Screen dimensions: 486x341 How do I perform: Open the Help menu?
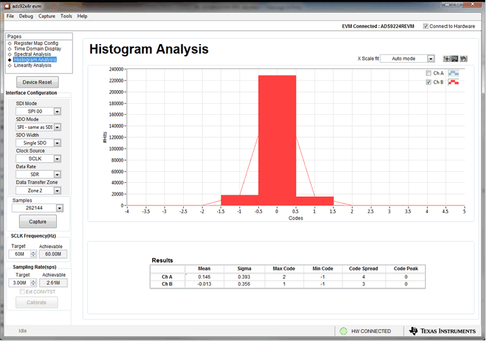[82, 16]
